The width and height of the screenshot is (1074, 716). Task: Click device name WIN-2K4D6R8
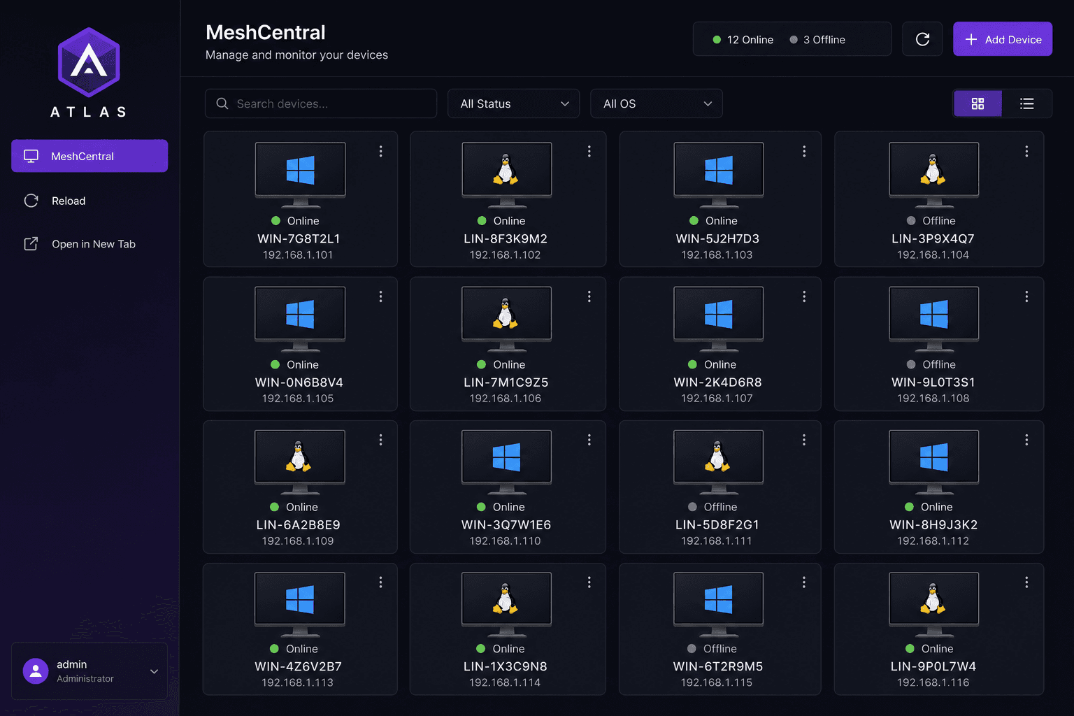point(717,382)
